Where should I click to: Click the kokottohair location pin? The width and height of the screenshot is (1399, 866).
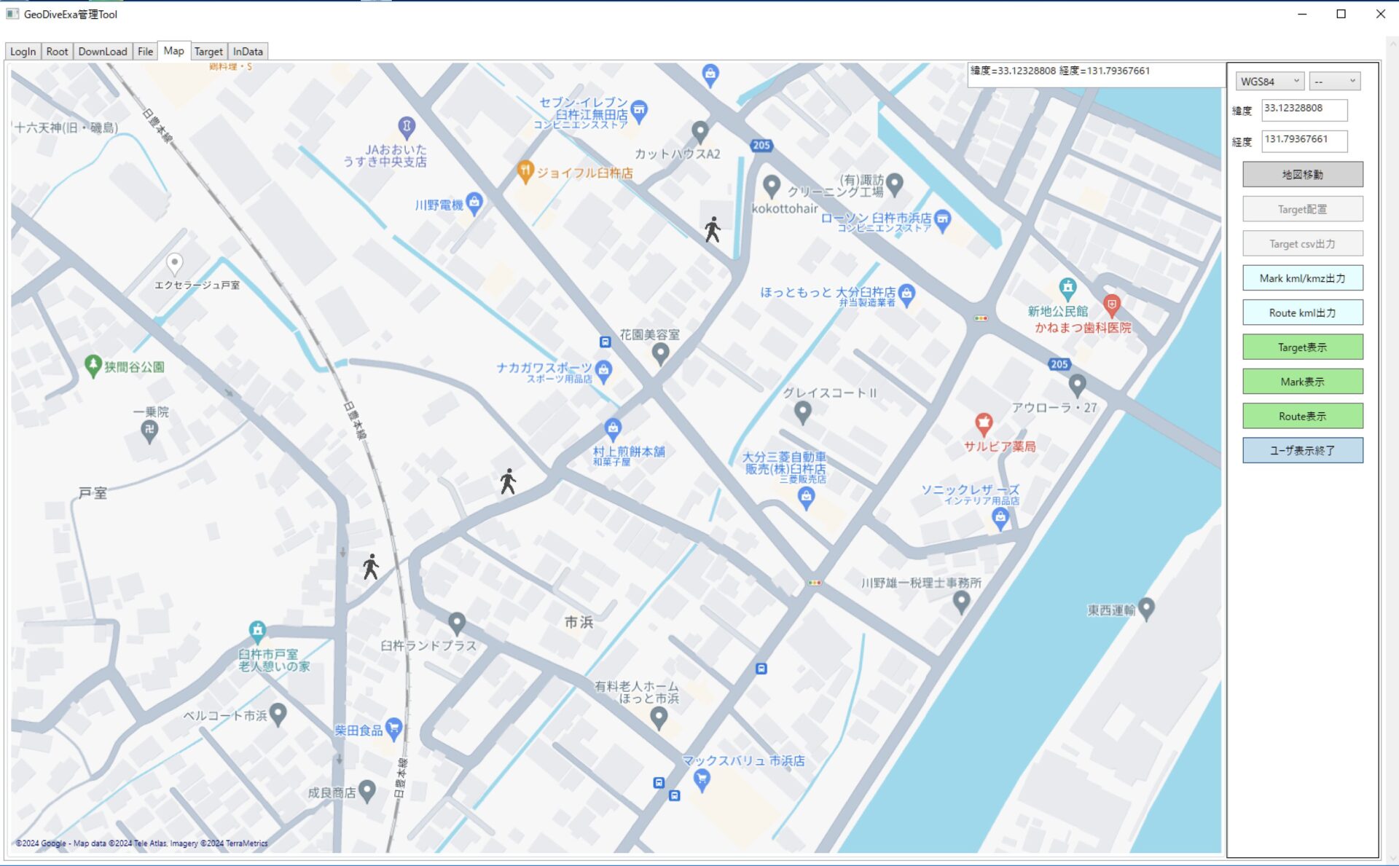pyautogui.click(x=772, y=186)
